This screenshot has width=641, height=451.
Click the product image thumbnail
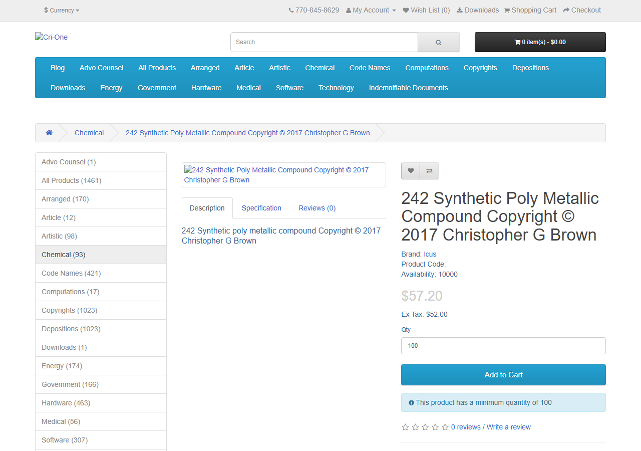pos(283,175)
